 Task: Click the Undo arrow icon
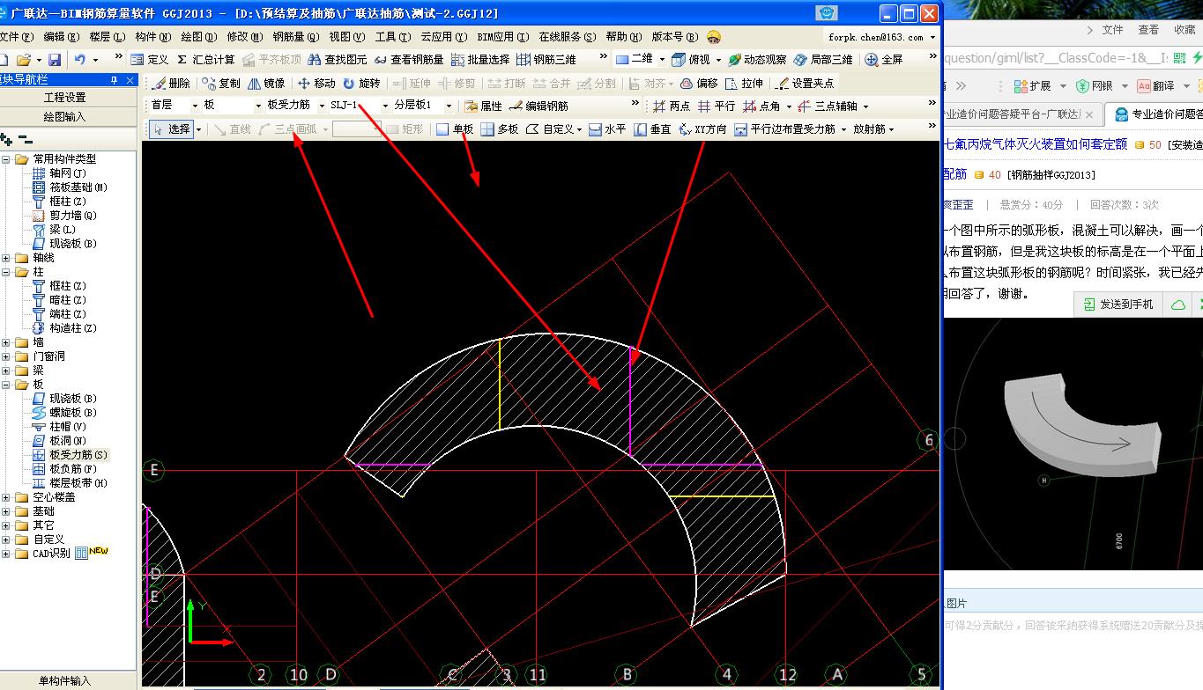coord(80,60)
